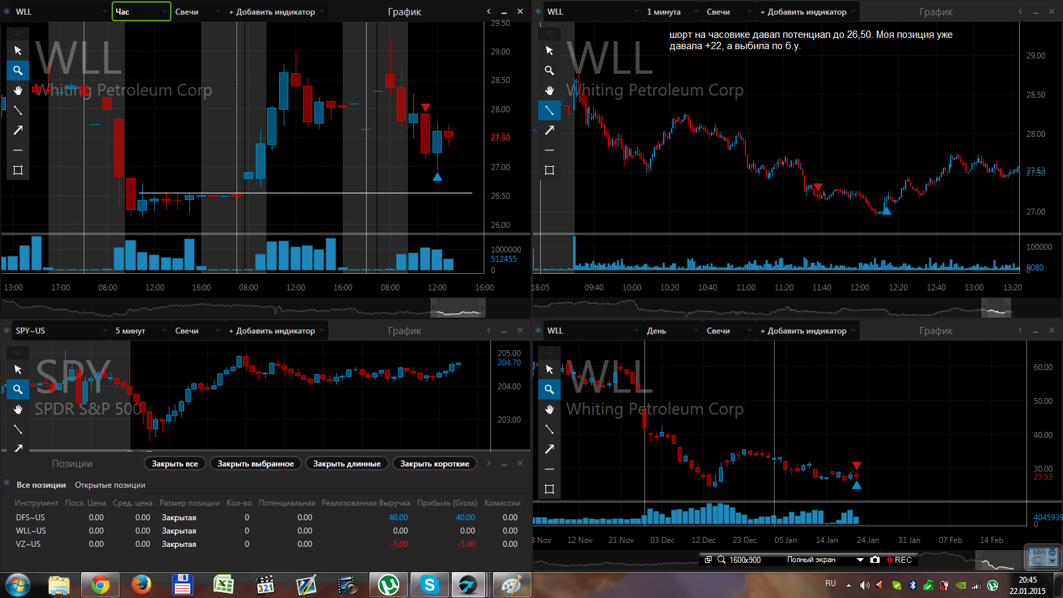This screenshot has height=598, width=1063.
Task: Select rectangle tool in WLL 1-minute chart
Action: (549, 170)
